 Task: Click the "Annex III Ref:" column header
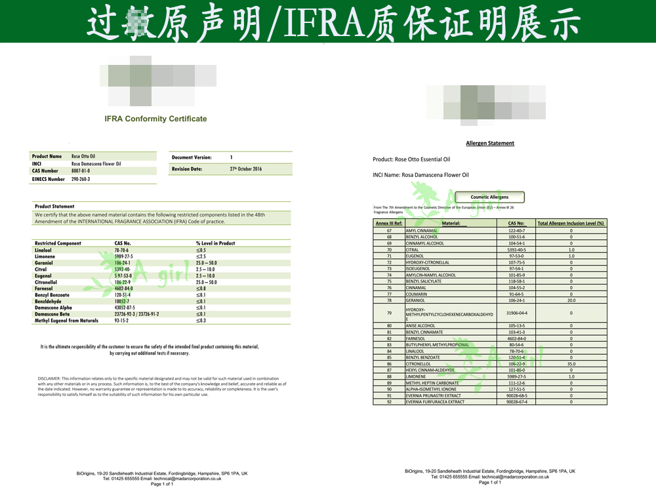click(389, 224)
